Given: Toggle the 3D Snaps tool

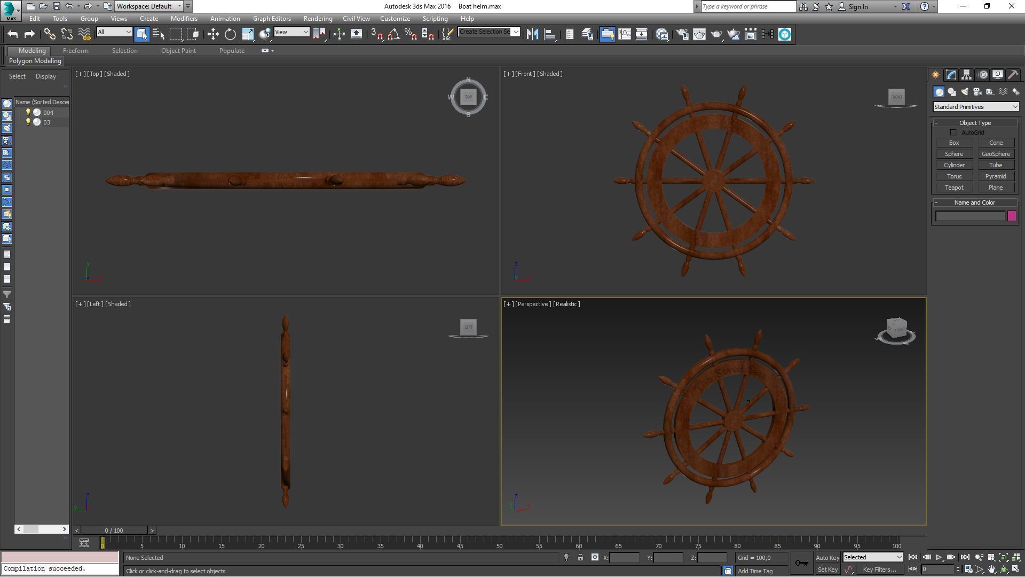Looking at the screenshot, I should [x=376, y=34].
